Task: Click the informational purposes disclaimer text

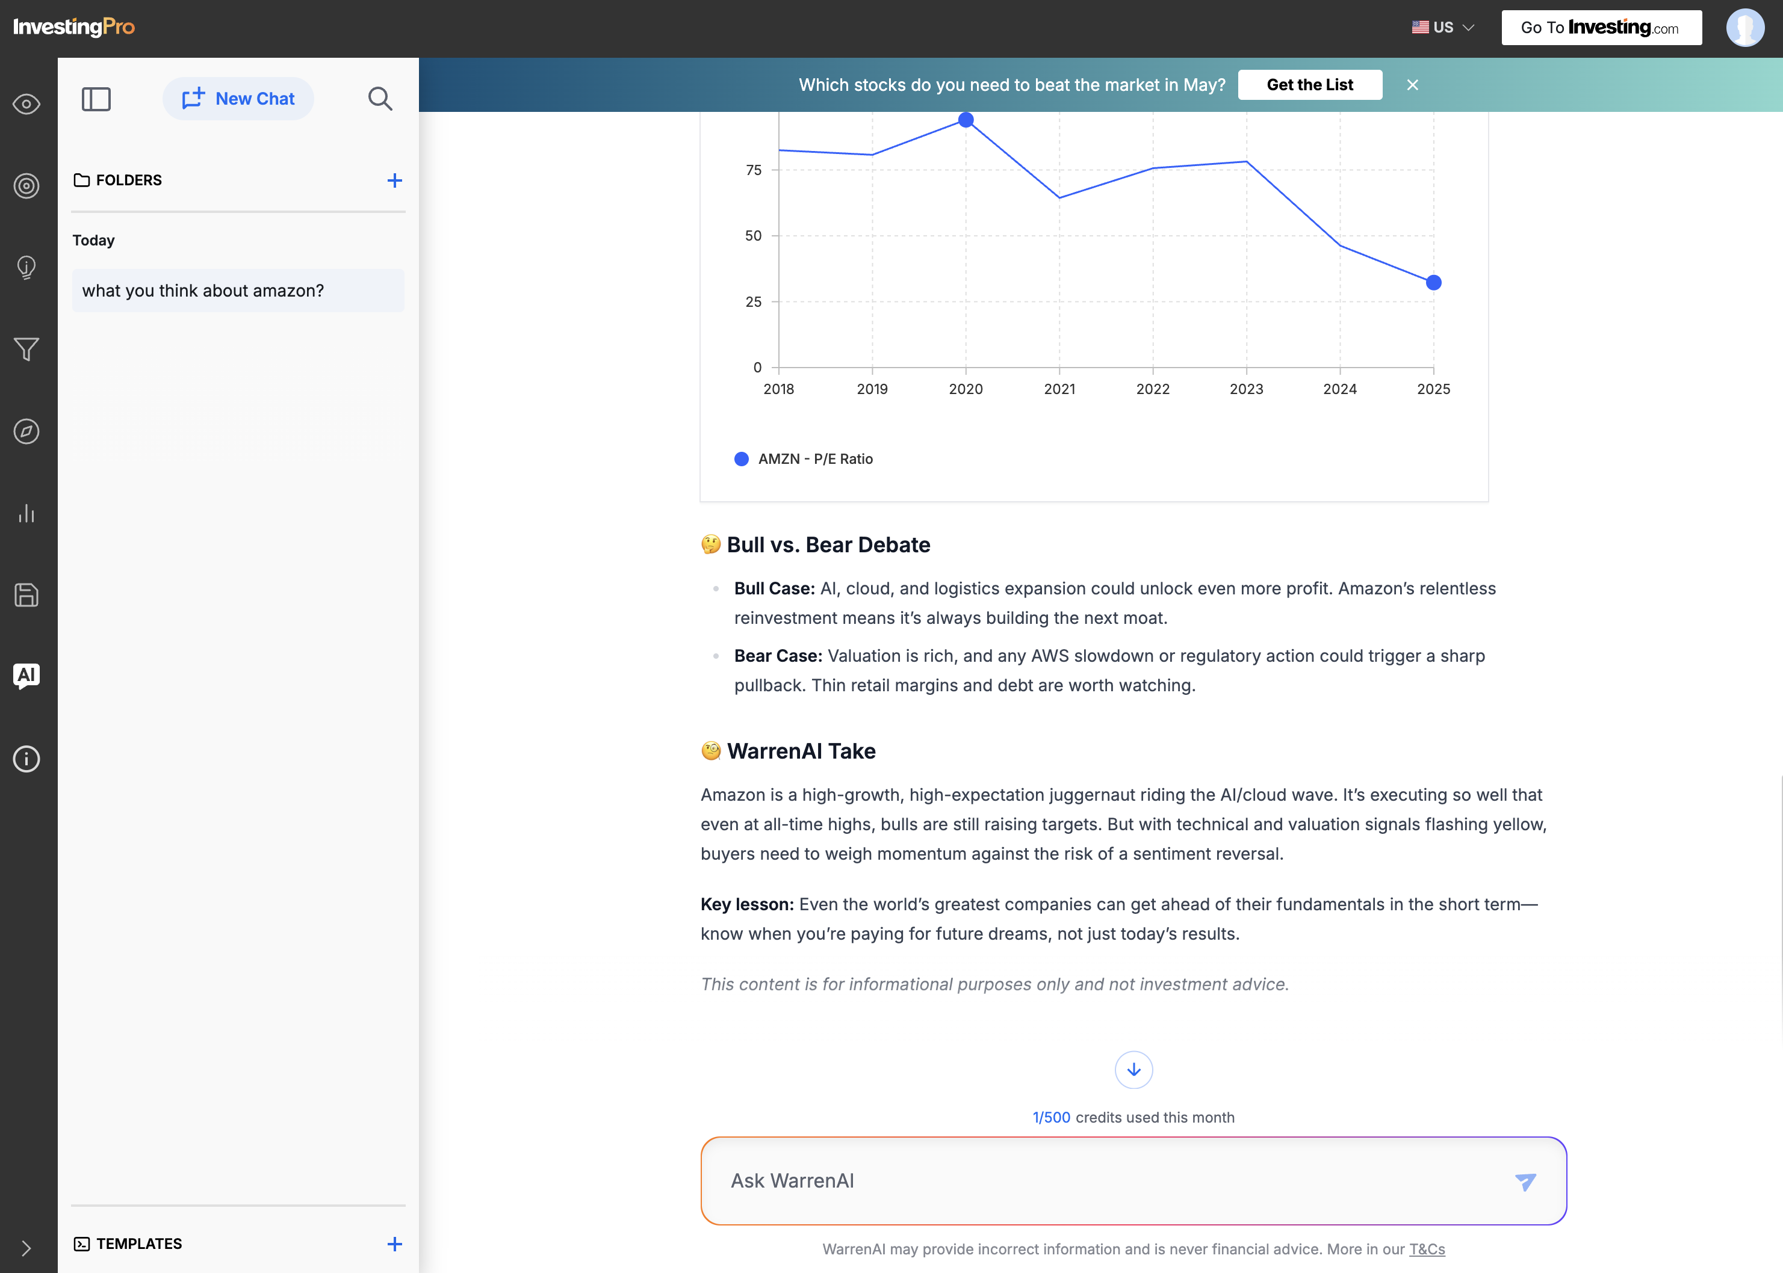Action: [x=994, y=984]
